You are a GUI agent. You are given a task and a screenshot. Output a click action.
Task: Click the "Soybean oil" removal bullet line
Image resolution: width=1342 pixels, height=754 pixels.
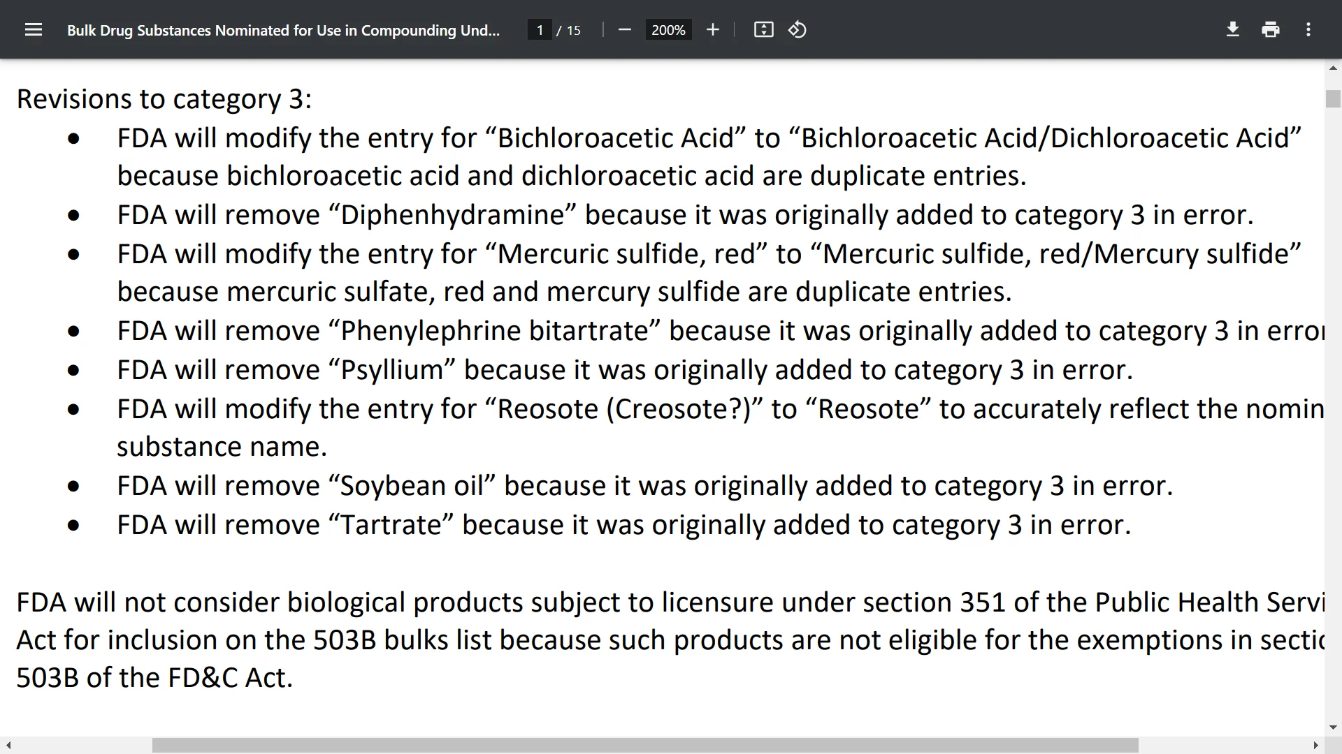(x=644, y=486)
